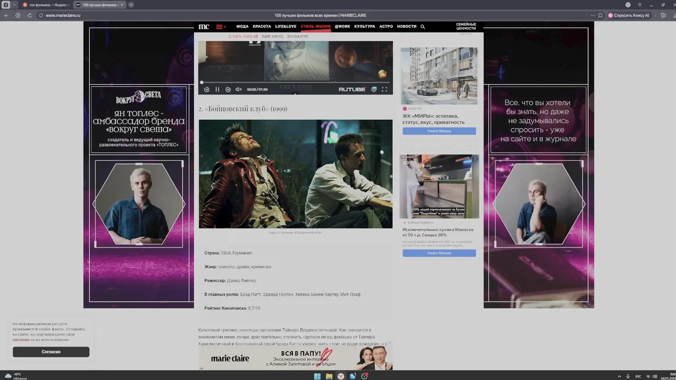Image resolution: width=676 pixels, height=380 pixels.
Task: Open Yandex Browser from the taskbar
Action: tap(341, 376)
